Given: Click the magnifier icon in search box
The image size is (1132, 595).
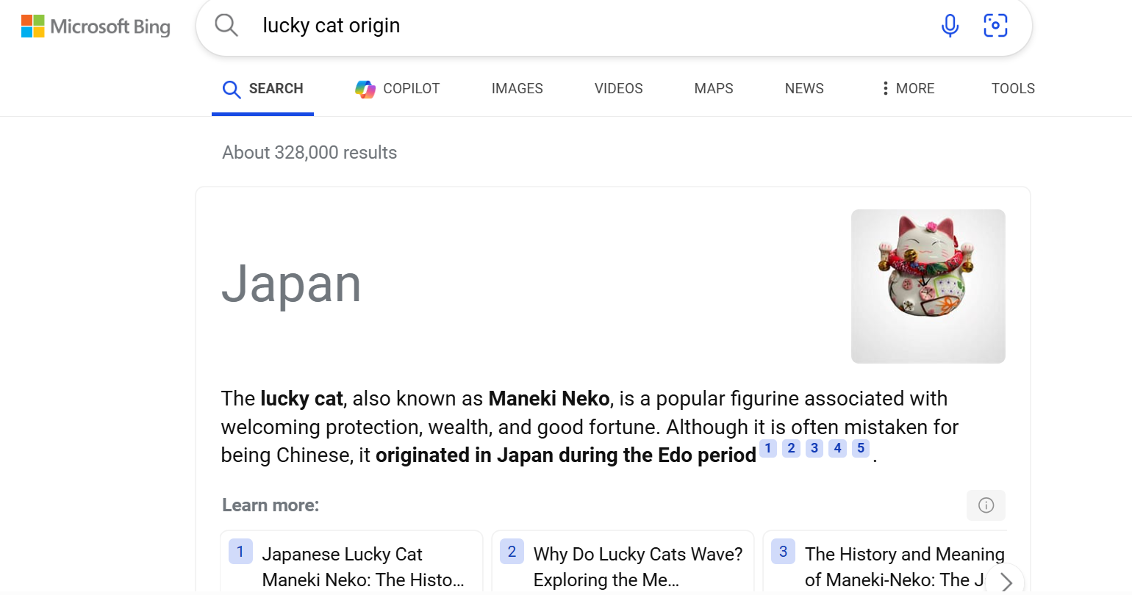Looking at the screenshot, I should (x=226, y=25).
